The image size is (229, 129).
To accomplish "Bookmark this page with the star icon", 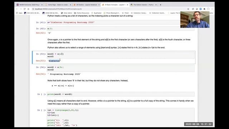I will pyautogui.click(x=188, y=9).
